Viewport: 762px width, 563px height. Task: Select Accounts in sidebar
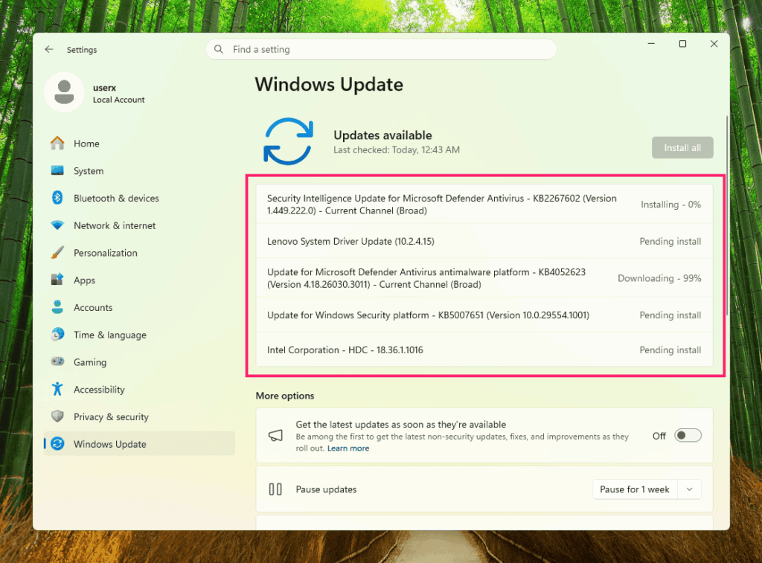pos(139,307)
